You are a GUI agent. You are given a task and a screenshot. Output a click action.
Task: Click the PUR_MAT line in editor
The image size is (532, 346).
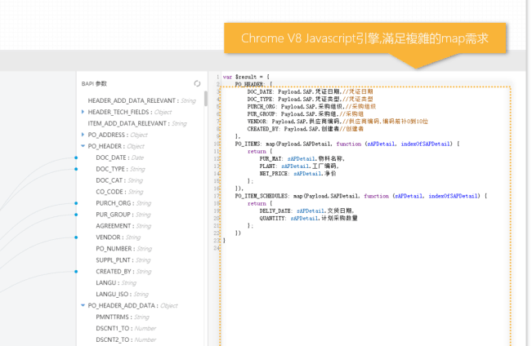[x=302, y=159]
